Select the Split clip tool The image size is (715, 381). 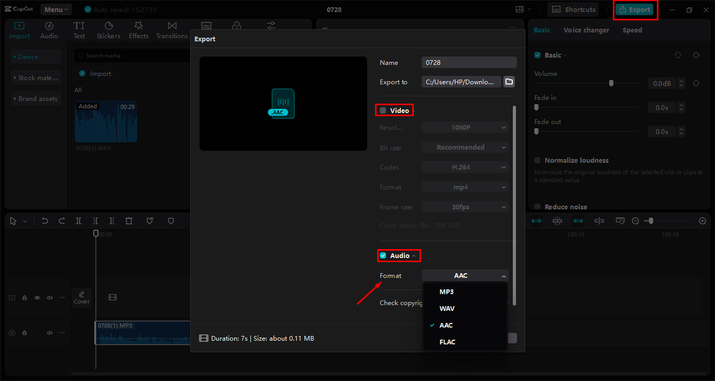79,221
